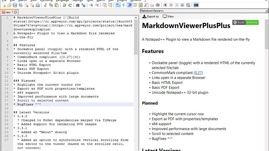Click the editor scrollbar up arrow
The image size is (269, 151).
click(136, 18)
